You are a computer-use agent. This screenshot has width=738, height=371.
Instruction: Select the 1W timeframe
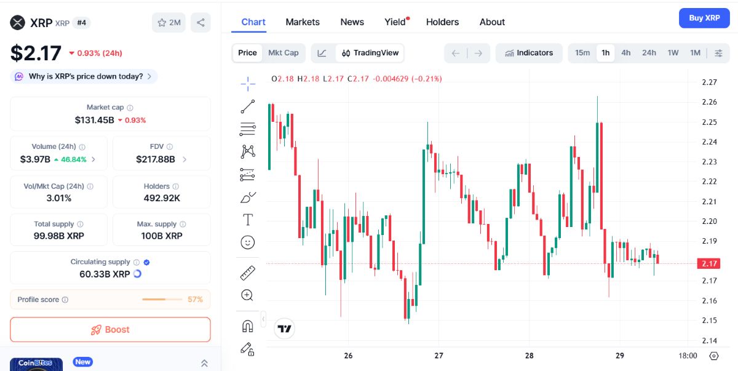(x=673, y=53)
